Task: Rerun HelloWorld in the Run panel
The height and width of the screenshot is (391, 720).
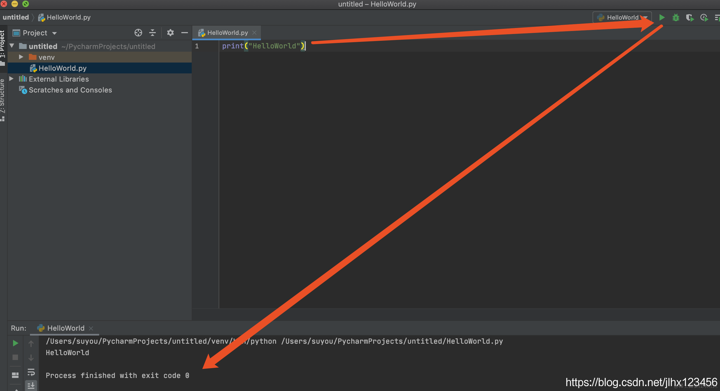Action: point(15,343)
